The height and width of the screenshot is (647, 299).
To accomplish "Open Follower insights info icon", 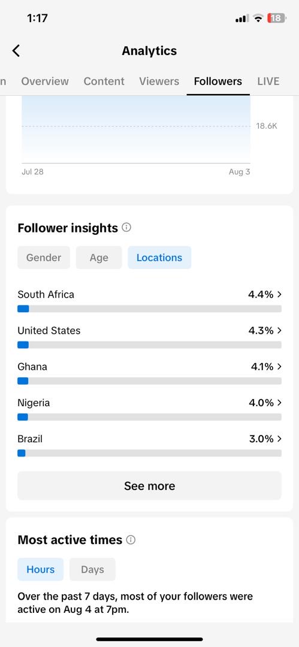I will pos(127,228).
